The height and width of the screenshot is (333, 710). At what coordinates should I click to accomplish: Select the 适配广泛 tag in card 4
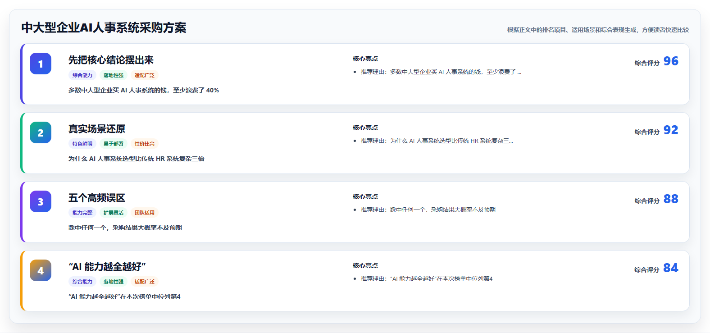(x=145, y=282)
